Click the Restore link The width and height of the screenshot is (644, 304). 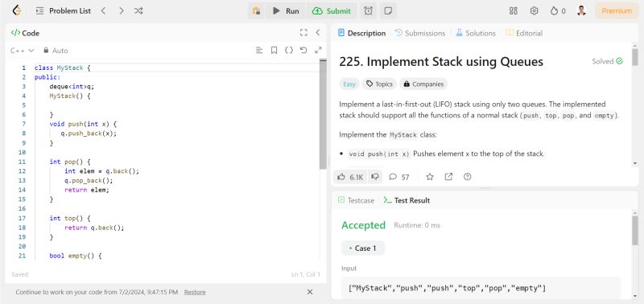tap(195, 292)
